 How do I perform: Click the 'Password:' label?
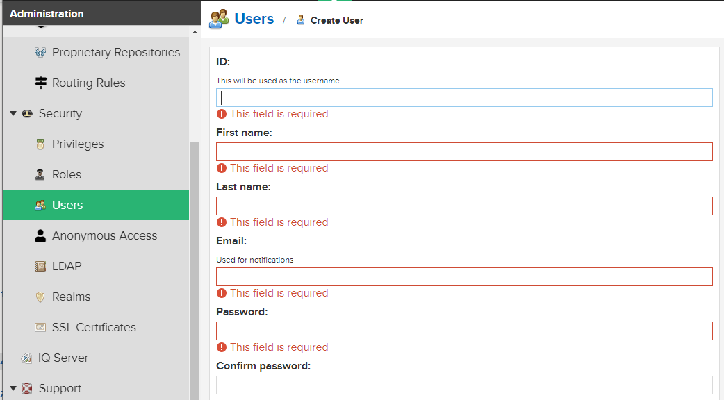pyautogui.click(x=242, y=312)
